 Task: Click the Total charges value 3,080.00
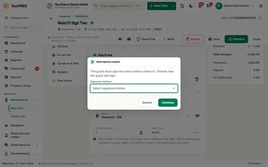[253, 54]
